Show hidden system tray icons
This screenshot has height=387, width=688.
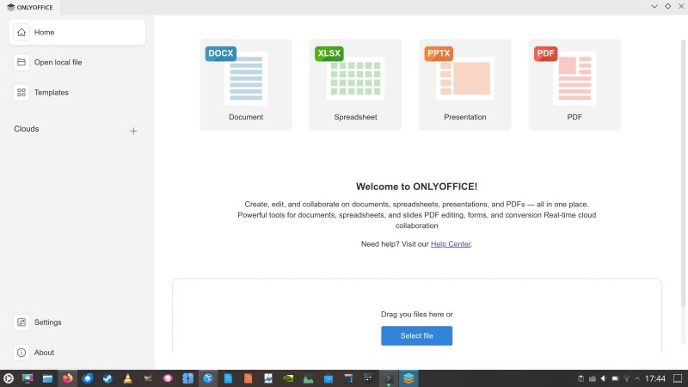(637, 378)
